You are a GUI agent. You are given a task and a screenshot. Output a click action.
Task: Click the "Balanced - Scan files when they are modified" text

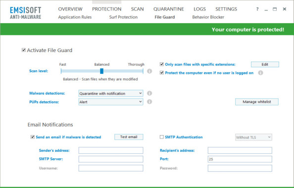100,79
